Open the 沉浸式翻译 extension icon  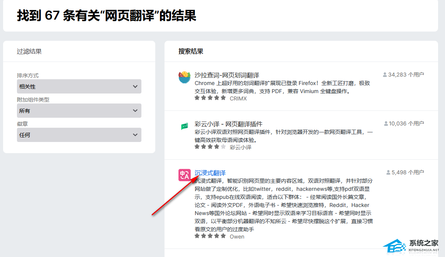coord(185,175)
